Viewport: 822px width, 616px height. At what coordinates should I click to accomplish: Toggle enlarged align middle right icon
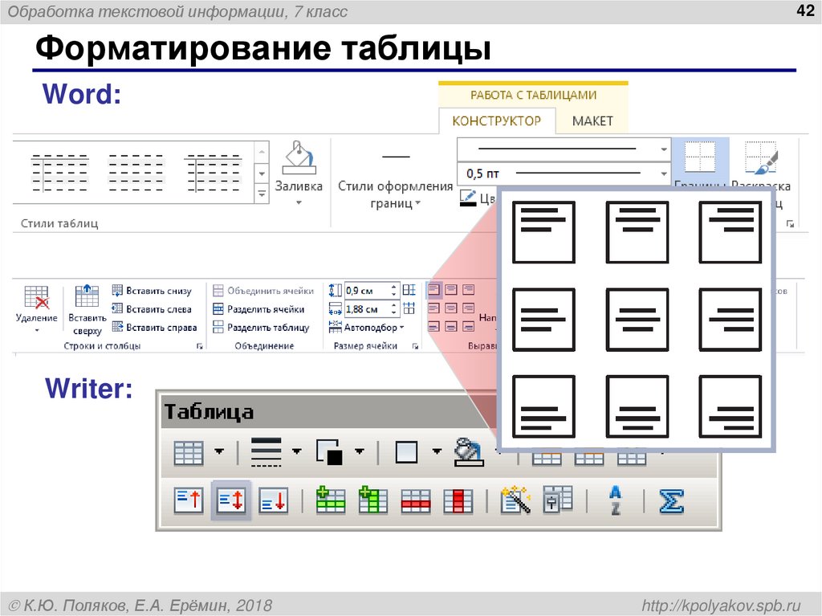point(730,320)
